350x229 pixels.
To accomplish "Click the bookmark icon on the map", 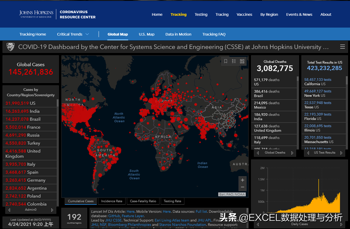I will 226,61.
